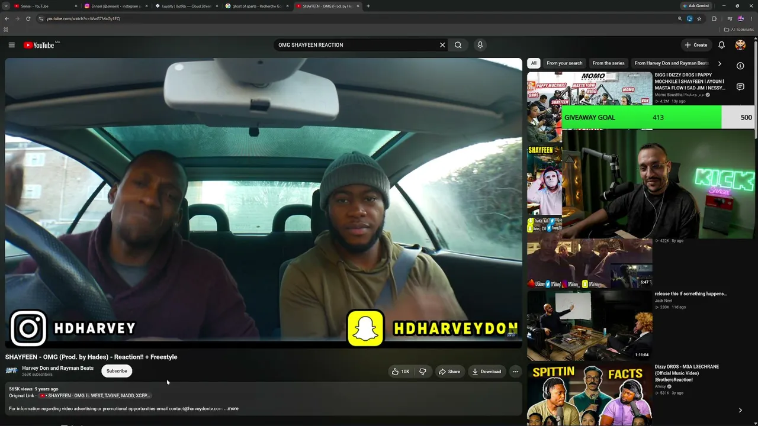758x426 pixels.
Task: Open the BIGG I DIZZY DROS video title
Action: 690,82
